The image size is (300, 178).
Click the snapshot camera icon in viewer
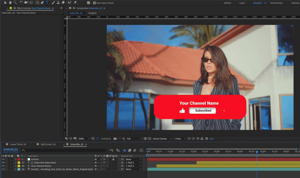coord(115,139)
